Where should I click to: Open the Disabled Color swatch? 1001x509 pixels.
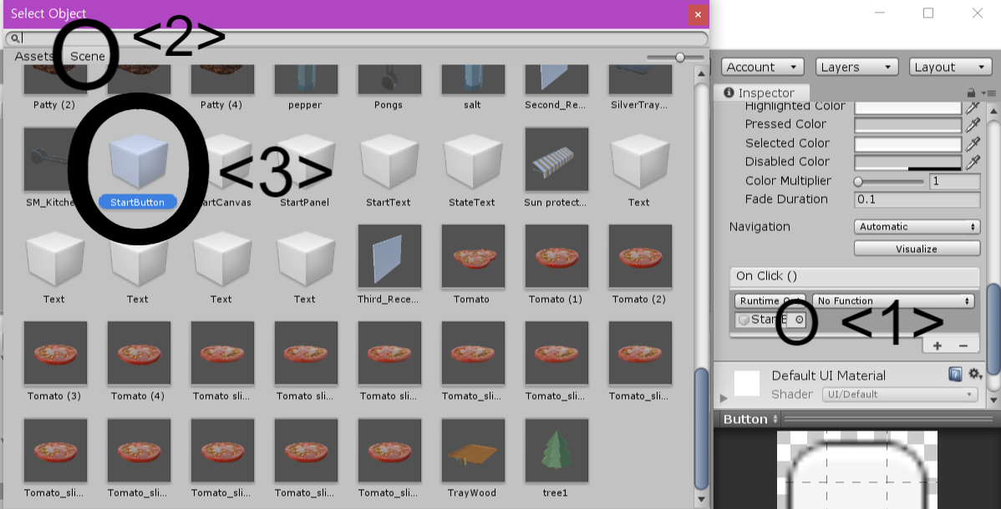click(x=907, y=163)
